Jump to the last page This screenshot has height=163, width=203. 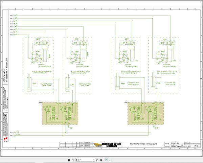(101, 160)
